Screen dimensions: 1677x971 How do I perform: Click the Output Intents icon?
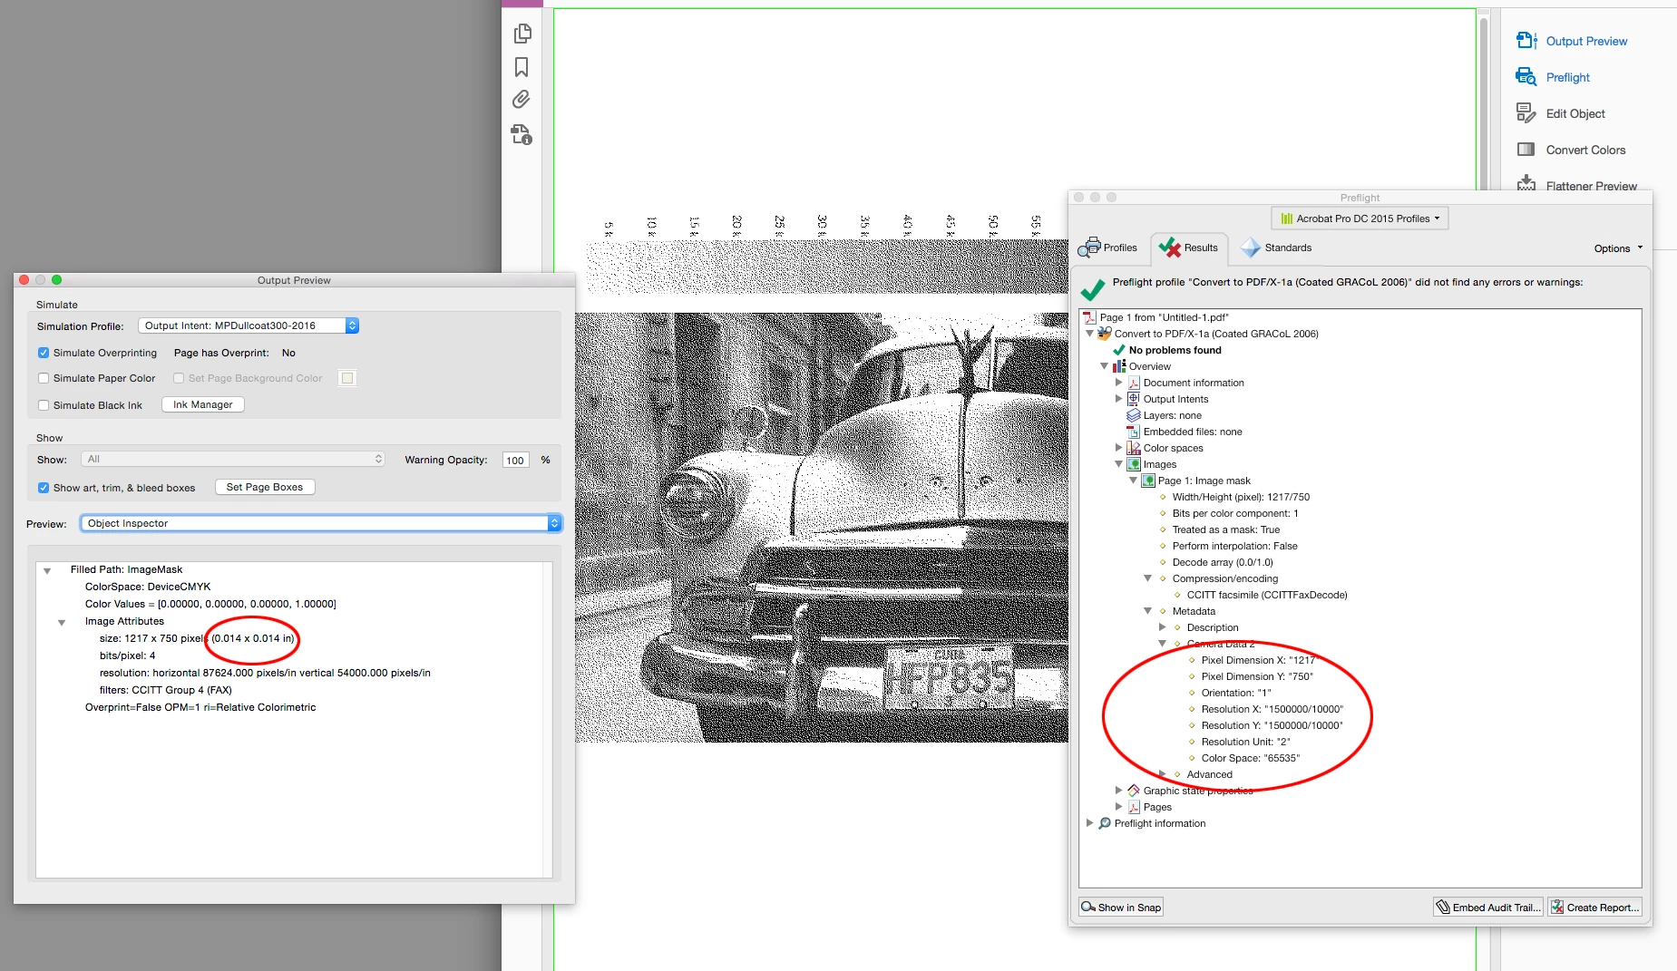1134,399
